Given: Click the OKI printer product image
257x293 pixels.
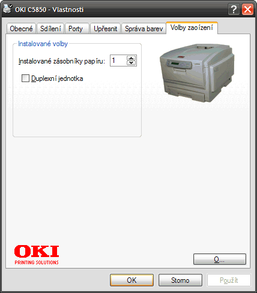Looking at the screenshot, I should (x=197, y=73).
